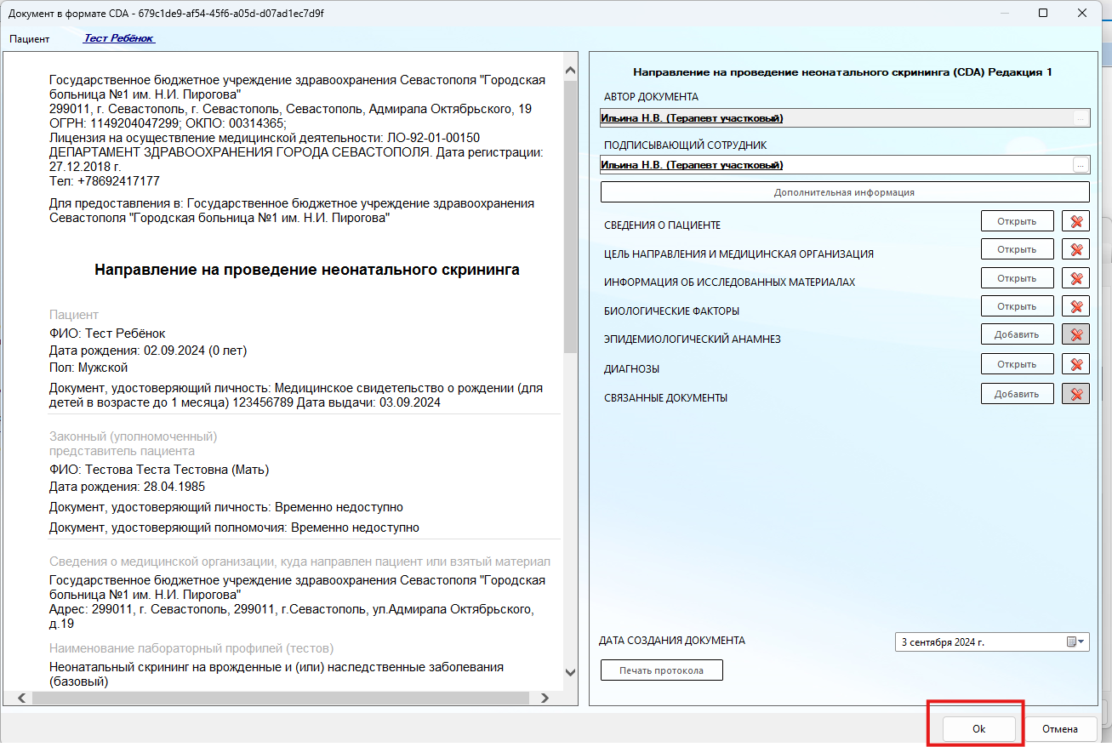Delete the Сведения о пациенте section

click(1075, 221)
